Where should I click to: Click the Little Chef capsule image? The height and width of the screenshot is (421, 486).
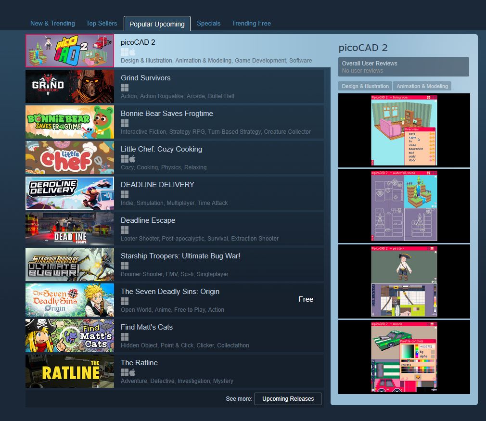70,157
